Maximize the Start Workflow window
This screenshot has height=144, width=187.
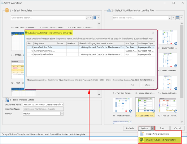(x=174, y=3)
